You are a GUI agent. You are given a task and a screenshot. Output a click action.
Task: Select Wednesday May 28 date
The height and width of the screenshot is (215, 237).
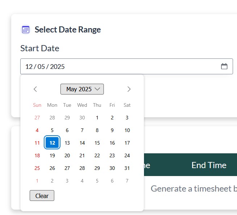[x=82, y=168]
